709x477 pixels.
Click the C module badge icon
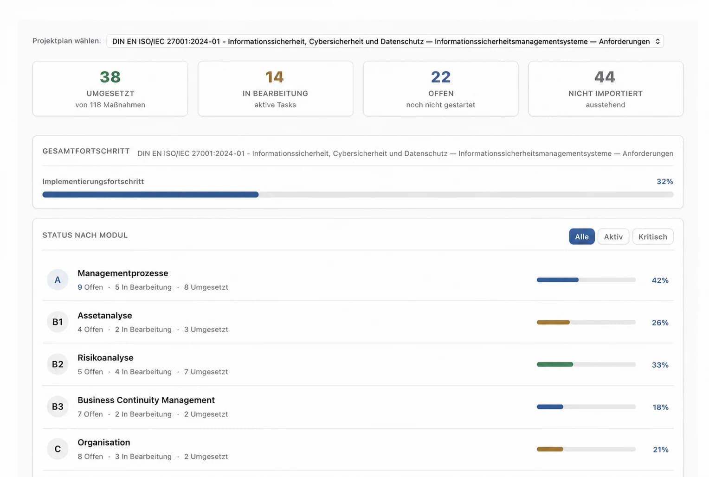point(58,449)
